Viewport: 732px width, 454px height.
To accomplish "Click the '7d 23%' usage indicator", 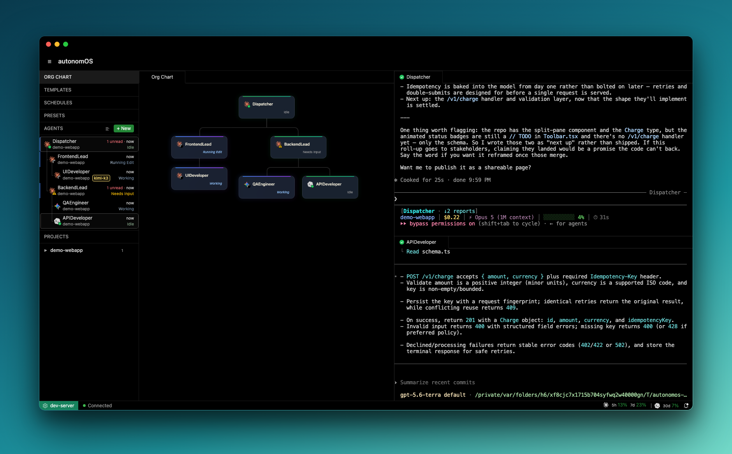I will pyautogui.click(x=638, y=405).
